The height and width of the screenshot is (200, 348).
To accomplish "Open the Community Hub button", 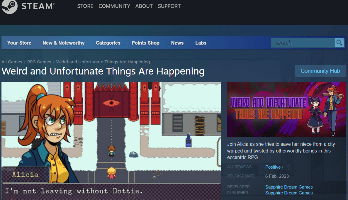I will 320,71.
